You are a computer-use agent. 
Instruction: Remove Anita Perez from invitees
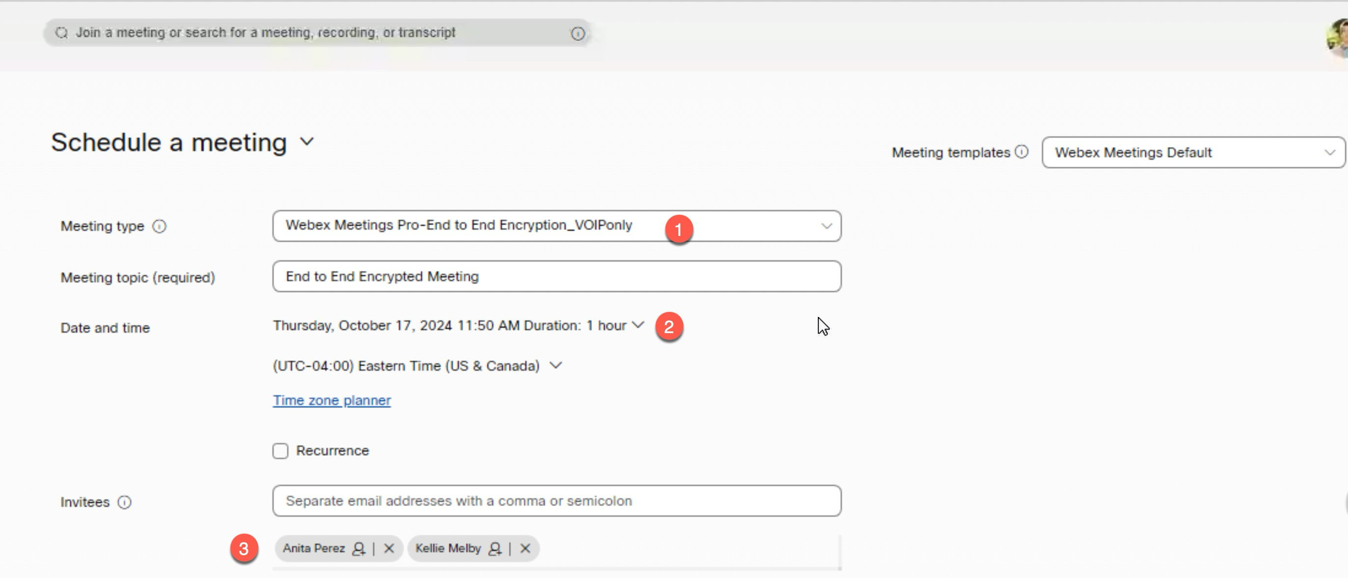[389, 548]
